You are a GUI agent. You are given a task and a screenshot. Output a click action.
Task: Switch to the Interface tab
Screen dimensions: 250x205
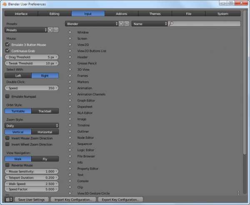click(21, 14)
